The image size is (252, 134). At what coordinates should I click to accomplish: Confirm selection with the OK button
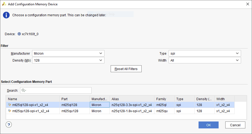click(x=208, y=125)
